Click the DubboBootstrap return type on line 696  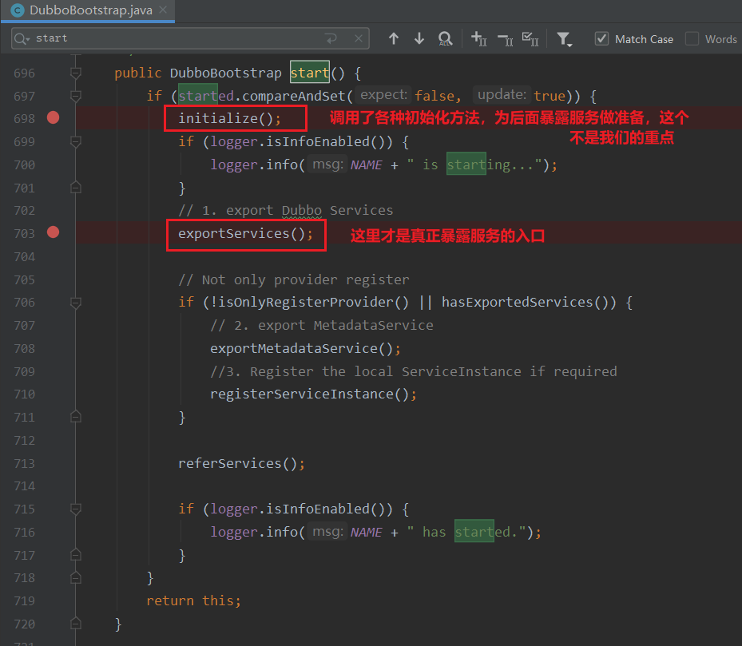tap(226, 73)
